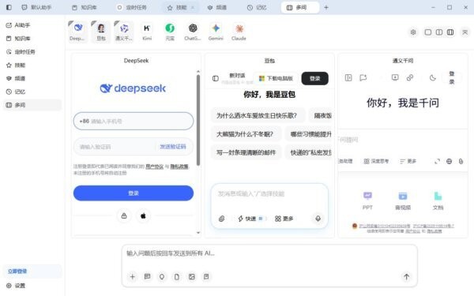Open the PPT tool in 通义千问
Screen dimensions: 474x296
[367, 200]
